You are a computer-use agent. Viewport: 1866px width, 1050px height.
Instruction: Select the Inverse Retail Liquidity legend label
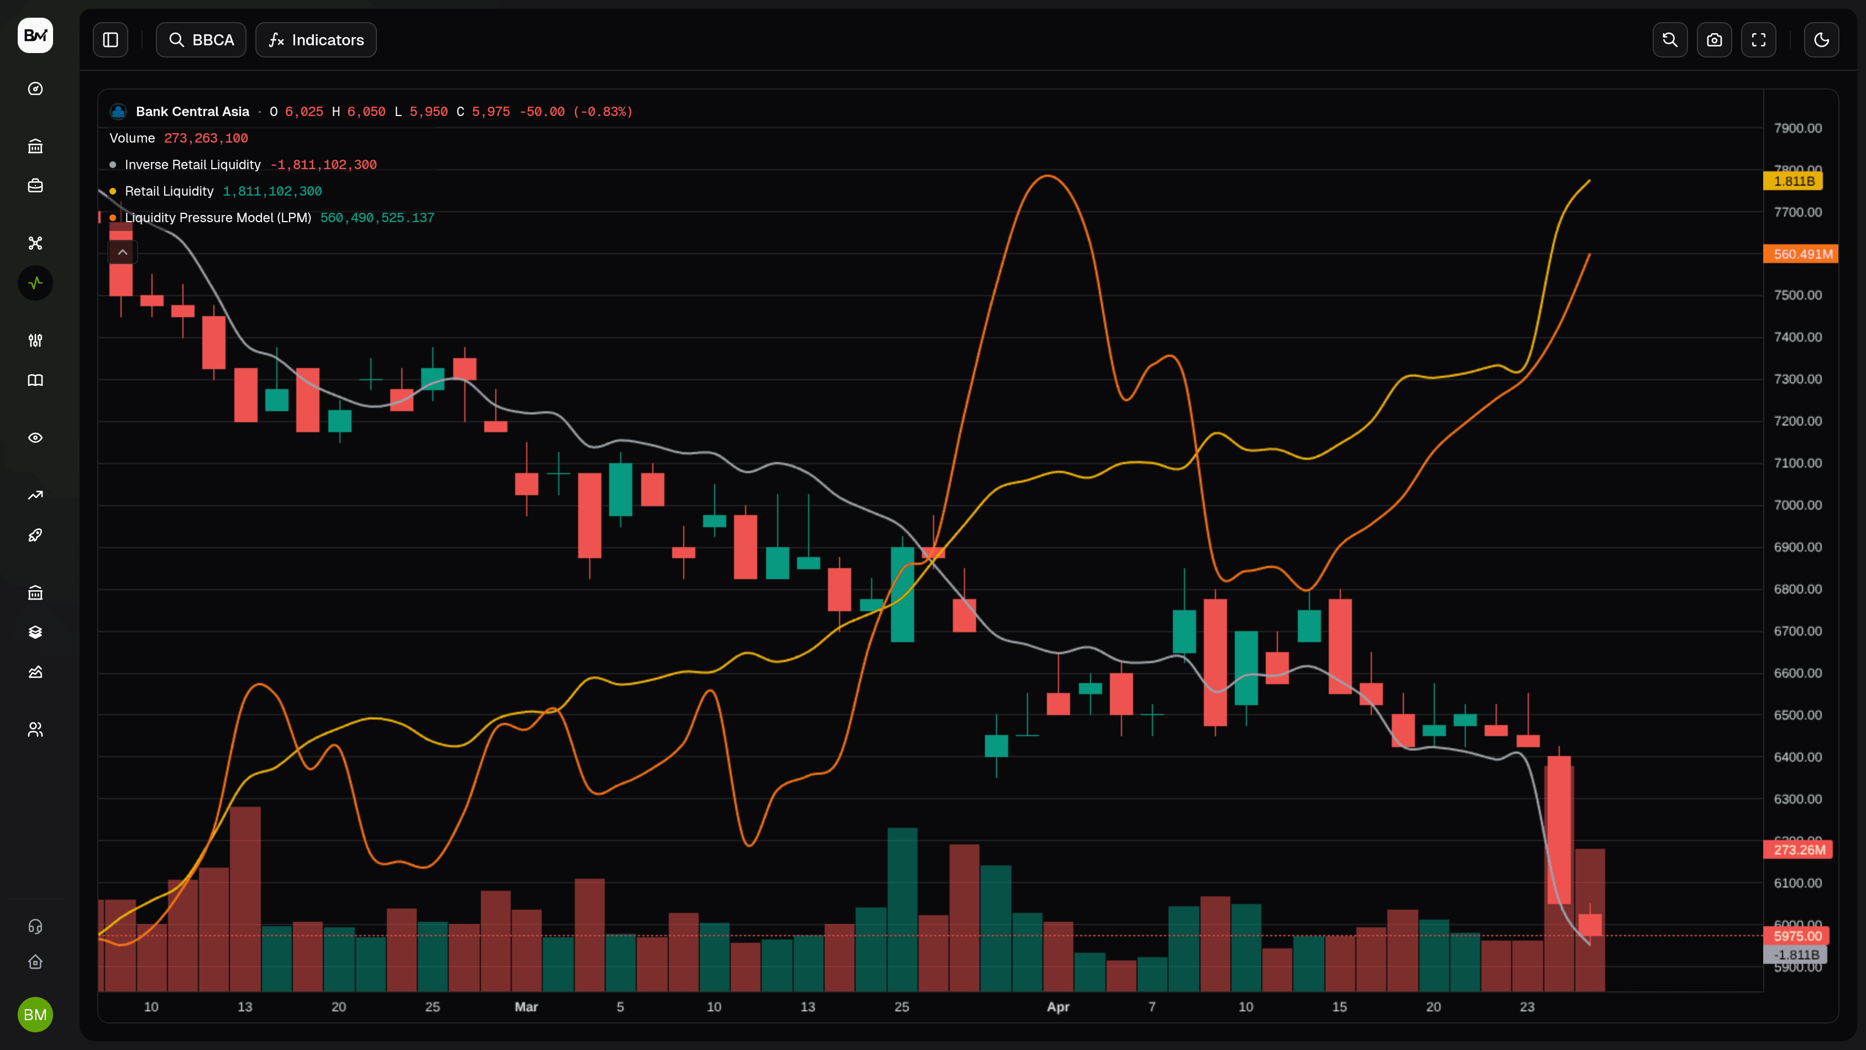pos(193,165)
